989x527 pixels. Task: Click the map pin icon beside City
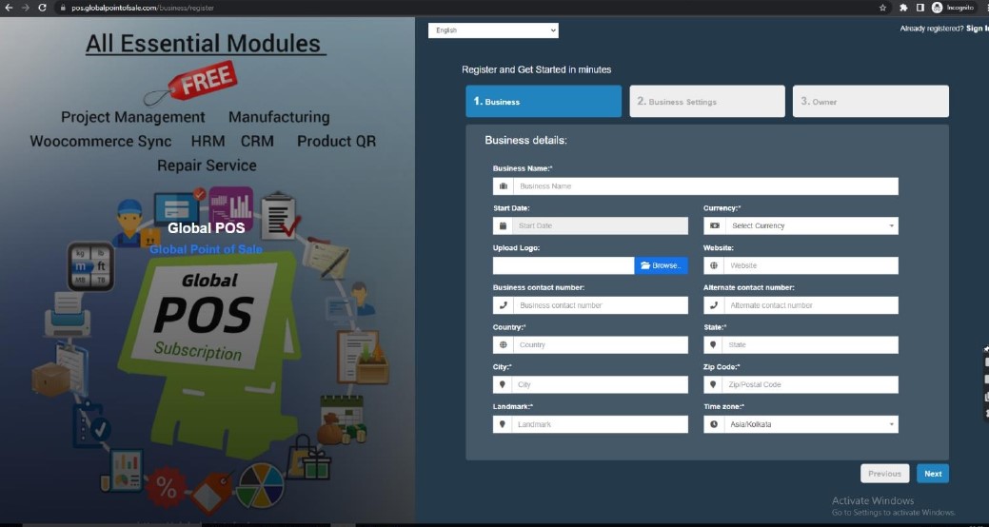tap(503, 385)
